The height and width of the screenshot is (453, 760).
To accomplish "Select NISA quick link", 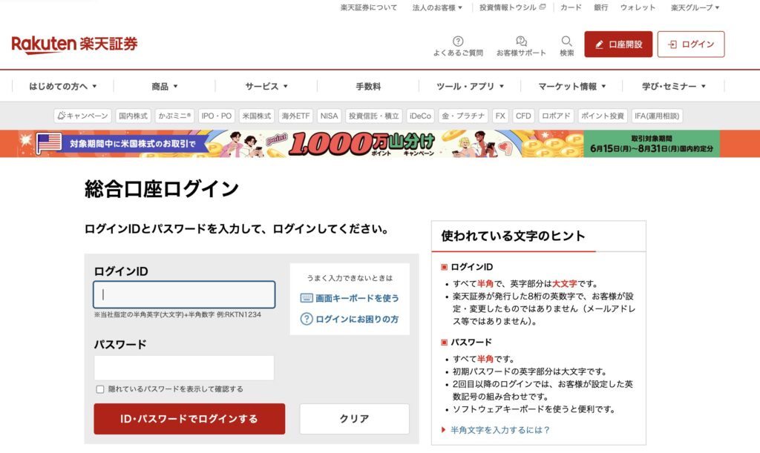I will pyautogui.click(x=329, y=116).
